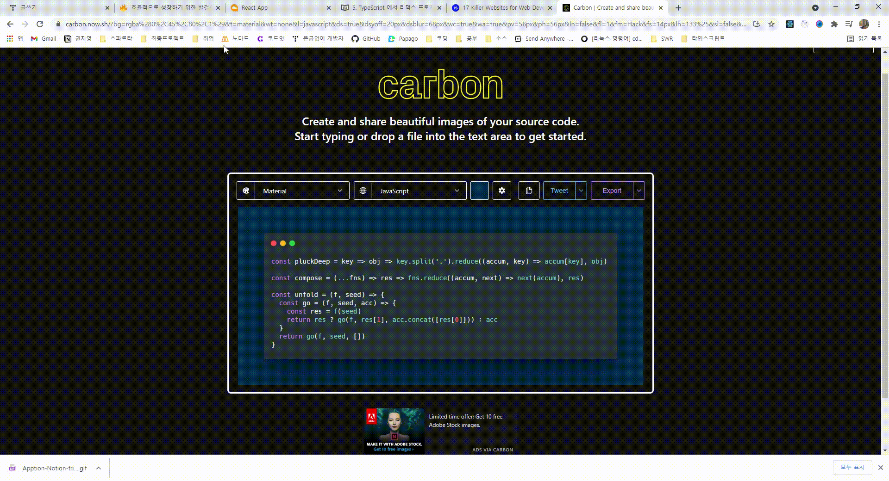The height and width of the screenshot is (481, 889).
Task: Copy the image using the clipboard icon
Action: tap(529, 191)
